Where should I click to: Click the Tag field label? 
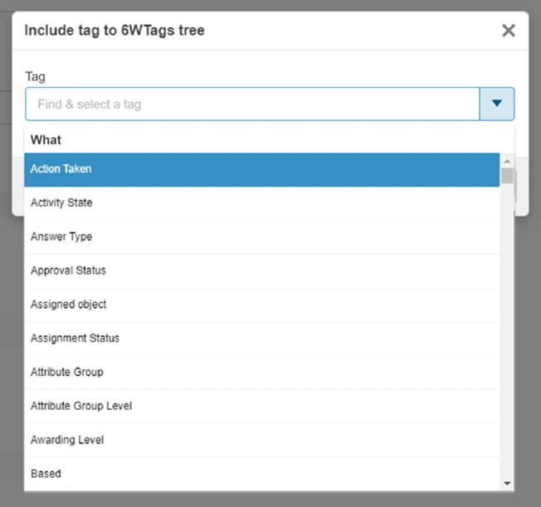[x=35, y=76]
